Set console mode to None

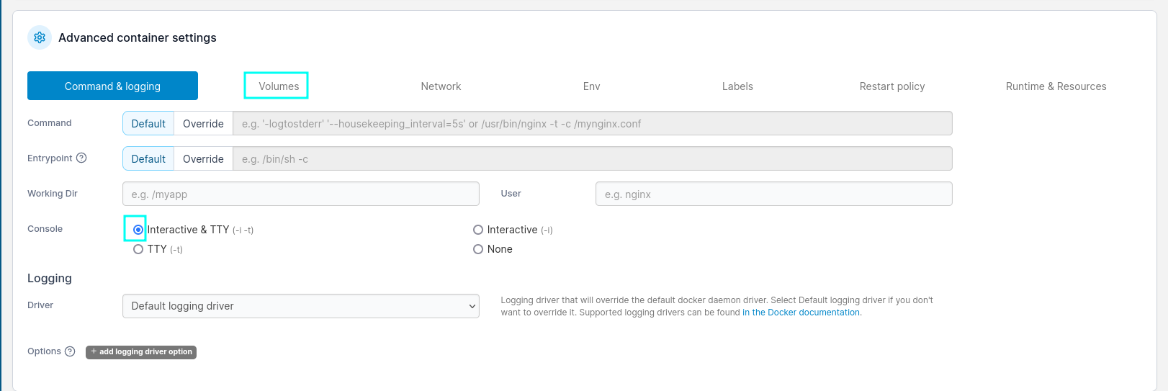(x=478, y=249)
